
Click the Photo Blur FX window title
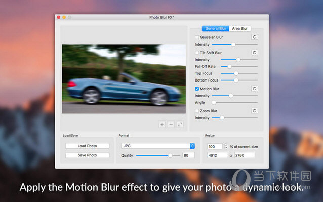[x=161, y=17]
